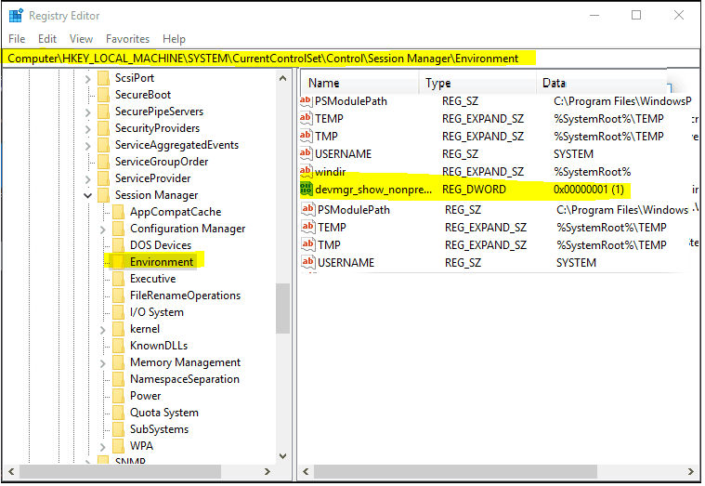Click the values pane scroll right arrow
This screenshot has width=705, height=486.
691,472
